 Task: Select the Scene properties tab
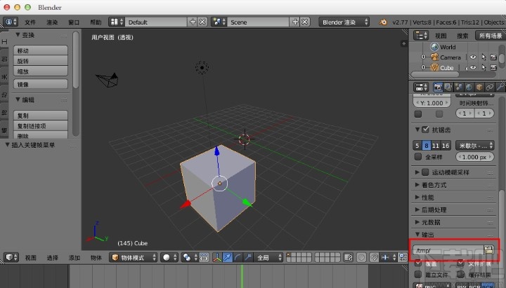pos(458,87)
